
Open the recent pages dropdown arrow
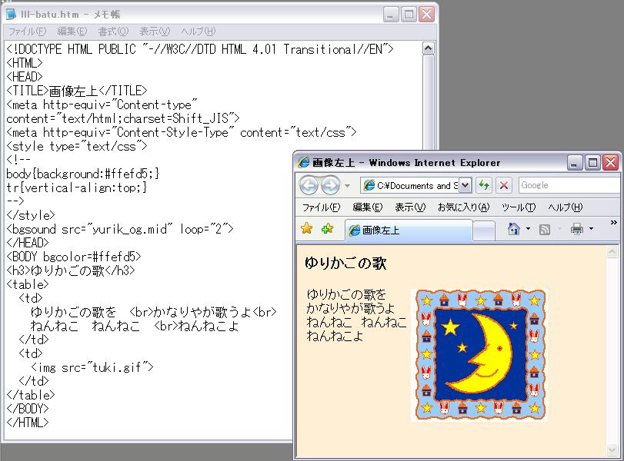[x=348, y=186]
